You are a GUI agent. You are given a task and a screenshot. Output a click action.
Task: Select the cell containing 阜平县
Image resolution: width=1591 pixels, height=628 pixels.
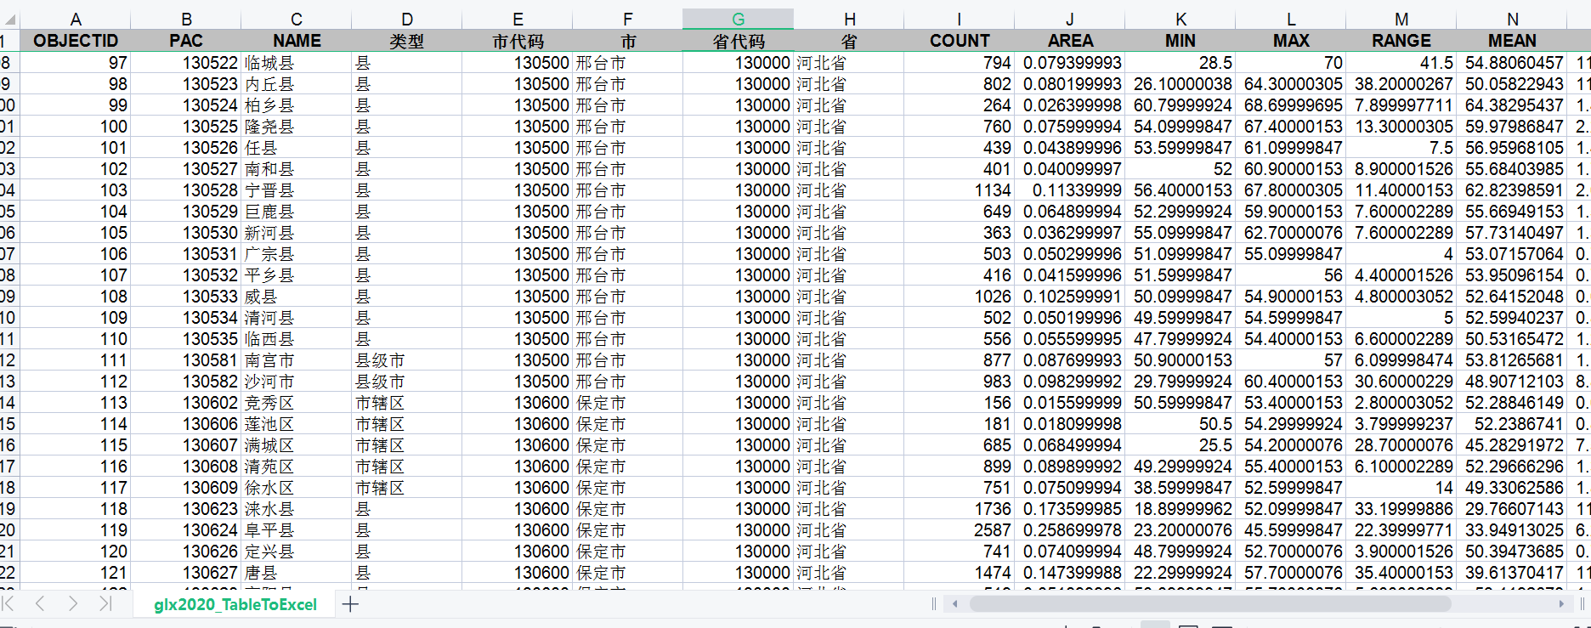pyautogui.click(x=297, y=530)
